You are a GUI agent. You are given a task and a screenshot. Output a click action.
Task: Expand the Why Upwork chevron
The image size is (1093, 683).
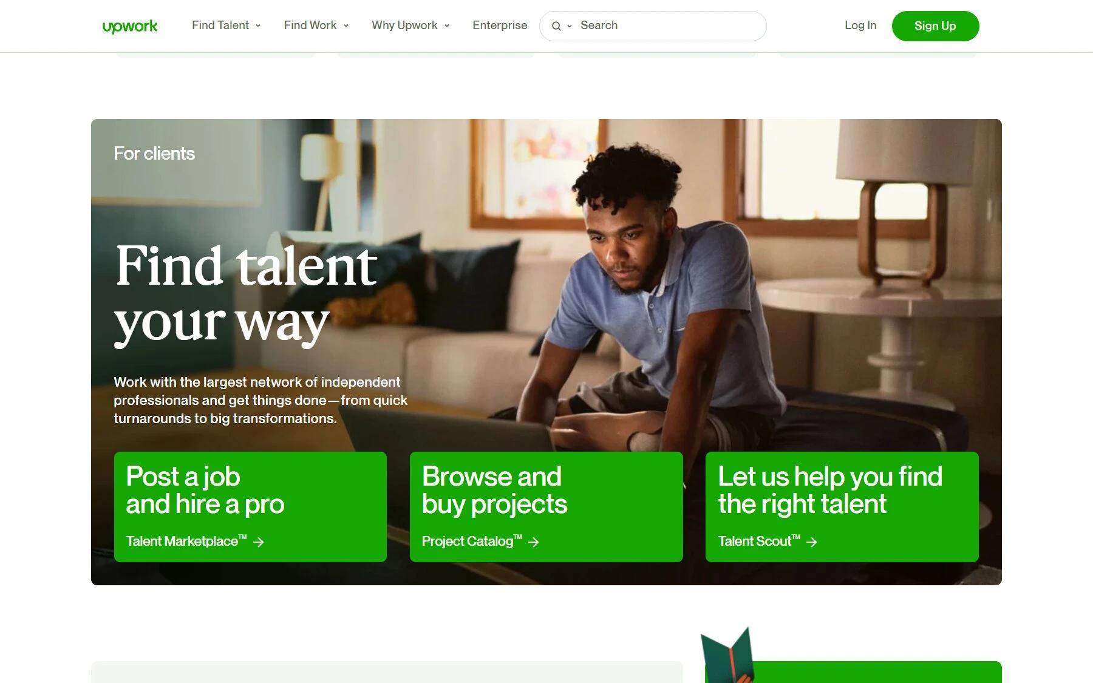447,25
